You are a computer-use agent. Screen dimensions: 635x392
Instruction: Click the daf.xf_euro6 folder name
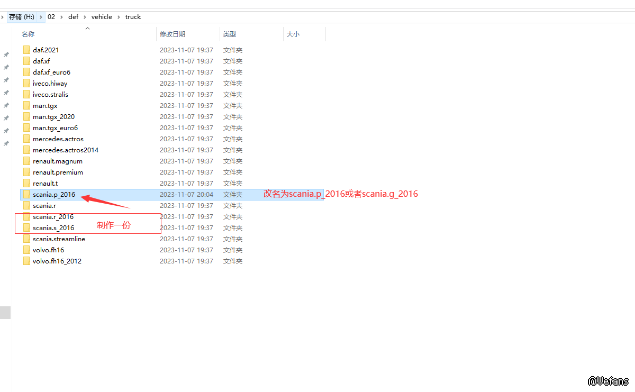pos(52,72)
